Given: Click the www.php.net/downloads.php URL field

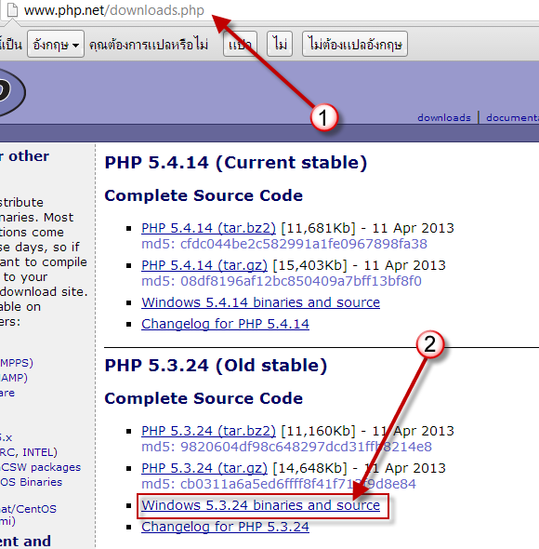Looking at the screenshot, I should pyautogui.click(x=114, y=10).
